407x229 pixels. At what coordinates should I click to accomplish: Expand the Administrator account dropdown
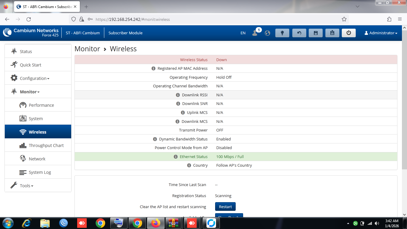[381, 33]
